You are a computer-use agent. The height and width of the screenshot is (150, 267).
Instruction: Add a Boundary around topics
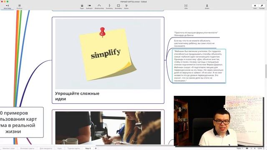pyautogui.click(x=118, y=7)
